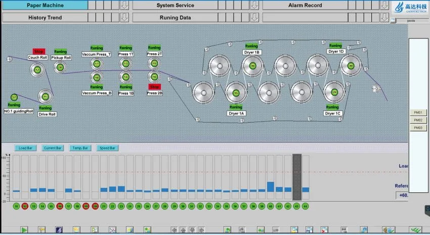Screen dimensions: 430x235
Task: Click the Press 1B roll circle
Action: click(125, 77)
